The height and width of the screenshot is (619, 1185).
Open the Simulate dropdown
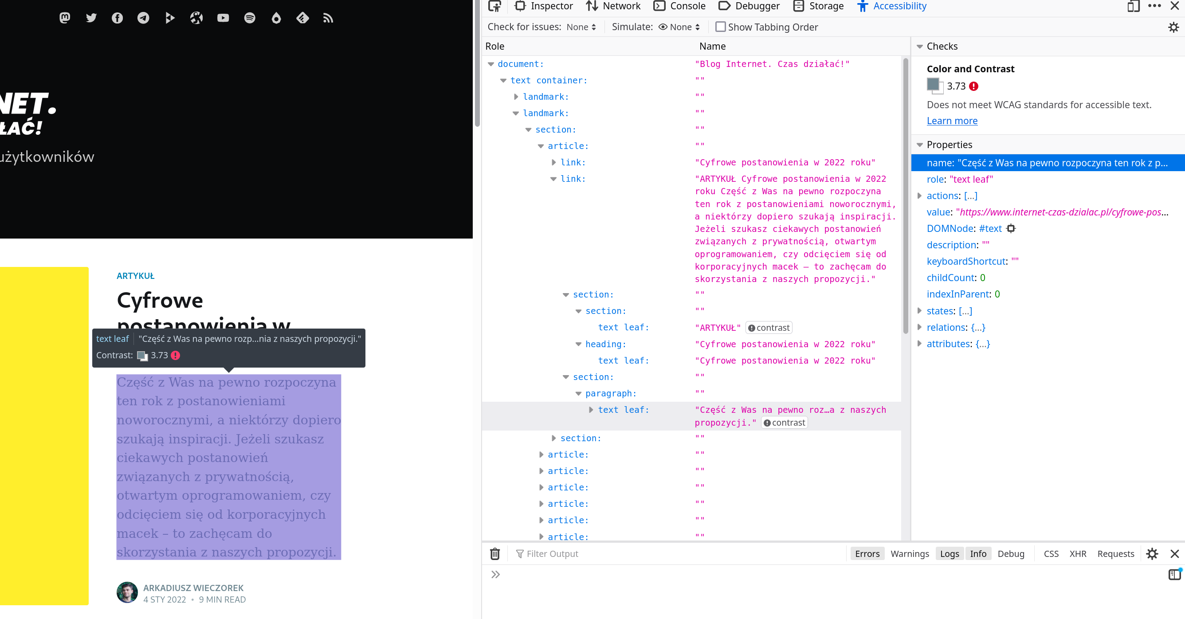679,27
